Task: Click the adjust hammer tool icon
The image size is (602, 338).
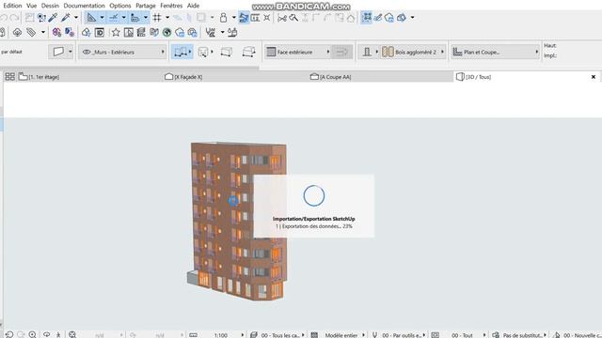Action: (x=293, y=18)
